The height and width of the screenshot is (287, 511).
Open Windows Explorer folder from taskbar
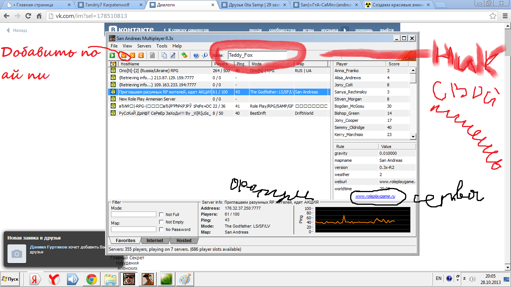[x=110, y=279]
